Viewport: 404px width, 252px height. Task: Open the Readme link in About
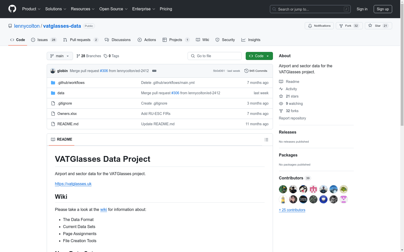[289, 82]
